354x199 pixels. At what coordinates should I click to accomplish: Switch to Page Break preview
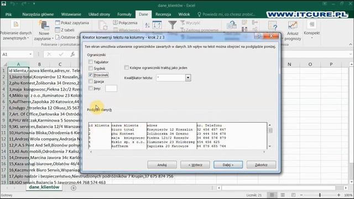pyautogui.click(x=293, y=195)
